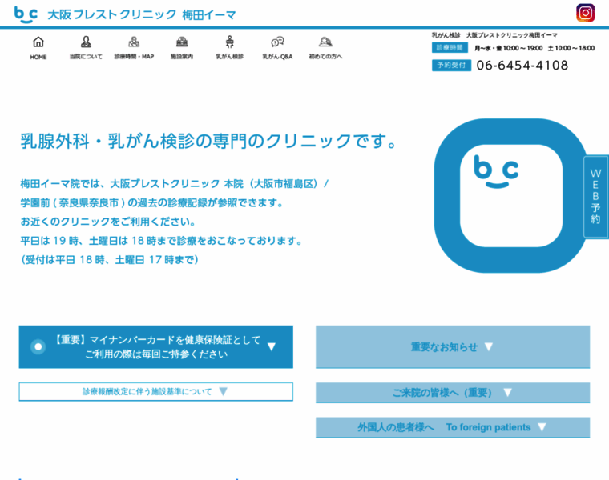Image resolution: width=609 pixels, height=480 pixels.
Task: Click the 初めての方へ icon
Action: [325, 42]
